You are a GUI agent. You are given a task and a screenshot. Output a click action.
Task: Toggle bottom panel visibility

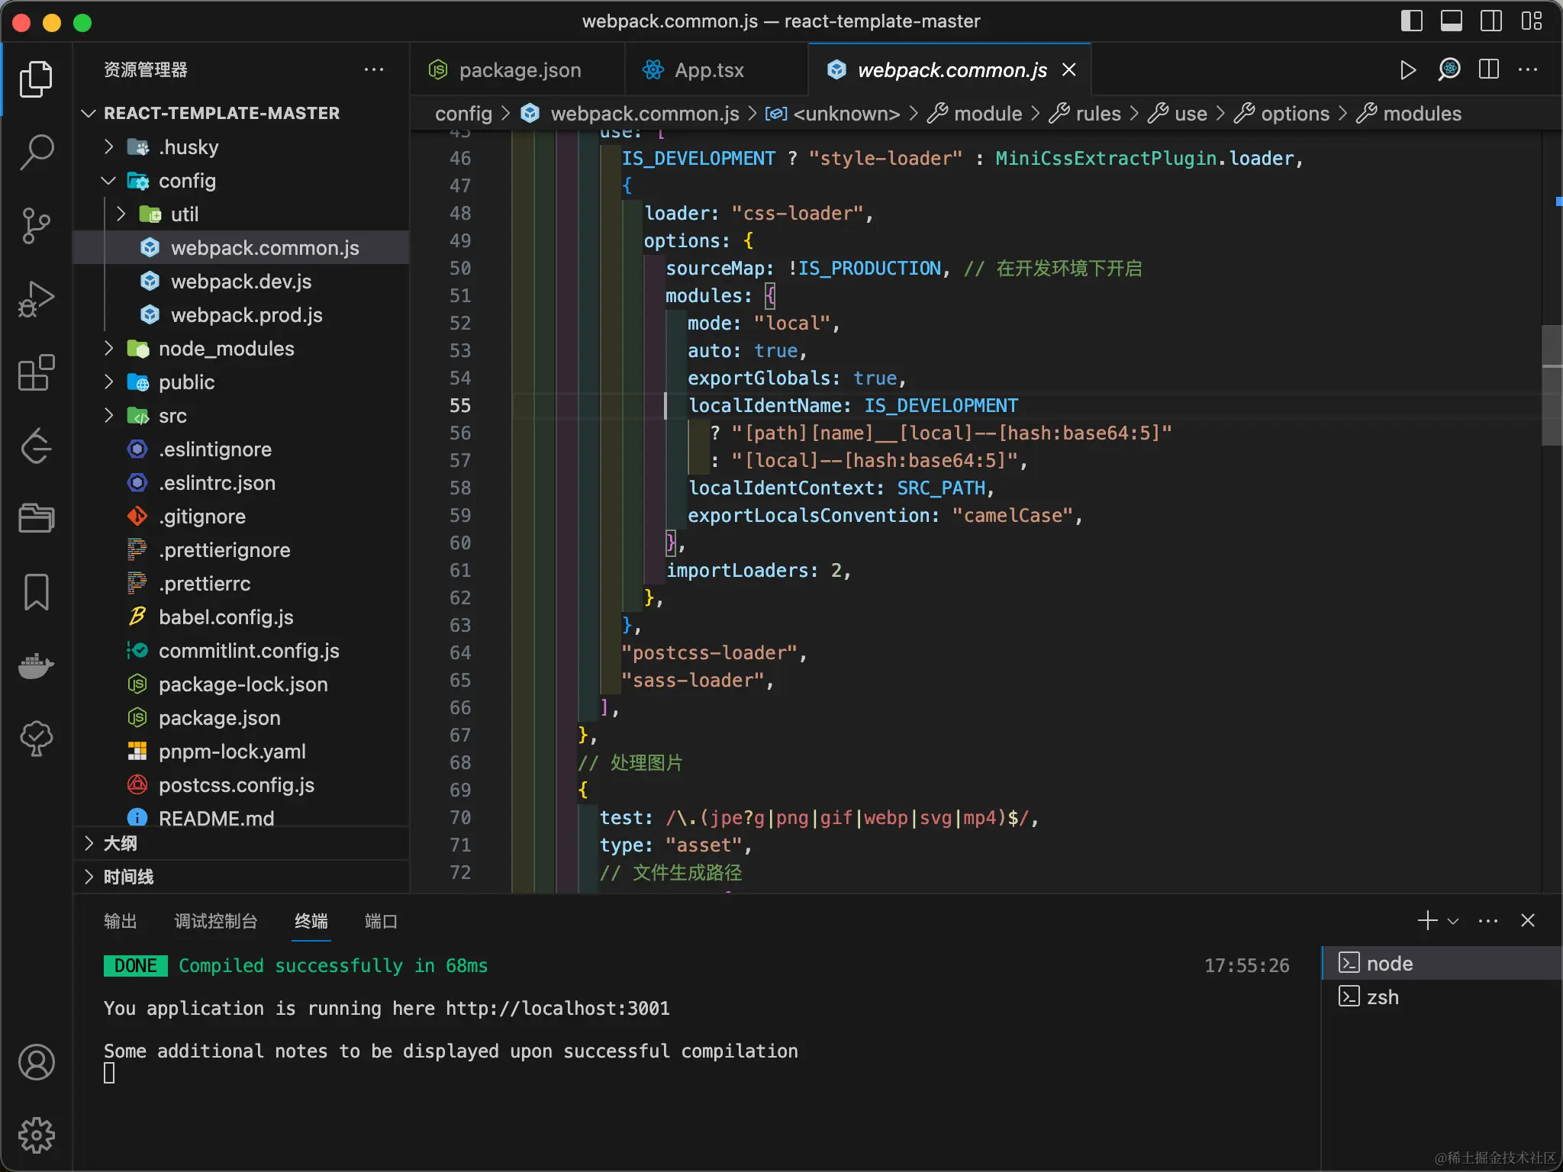click(1451, 21)
